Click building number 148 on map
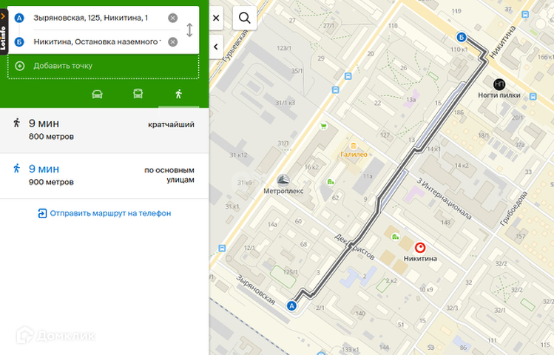Viewport: 554px width, 355px height. [445, 222]
